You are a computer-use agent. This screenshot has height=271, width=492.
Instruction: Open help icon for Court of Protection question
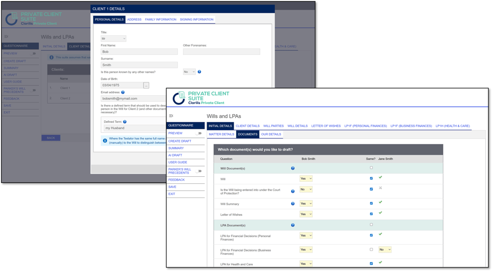[293, 191]
